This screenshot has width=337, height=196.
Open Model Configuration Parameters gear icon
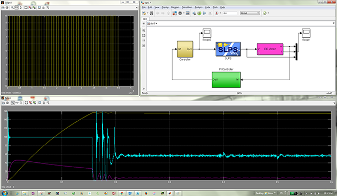click(x=180, y=13)
